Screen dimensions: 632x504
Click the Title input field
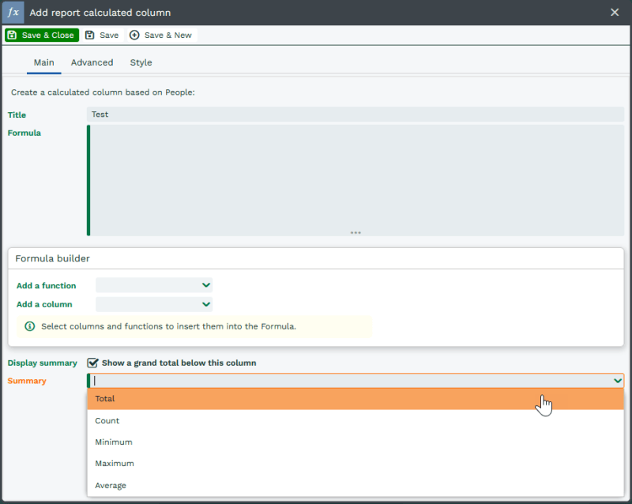coord(355,115)
